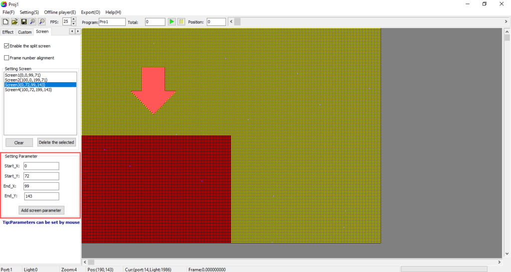
Task: Click the position slider's right arrow
Action: coord(506,21)
